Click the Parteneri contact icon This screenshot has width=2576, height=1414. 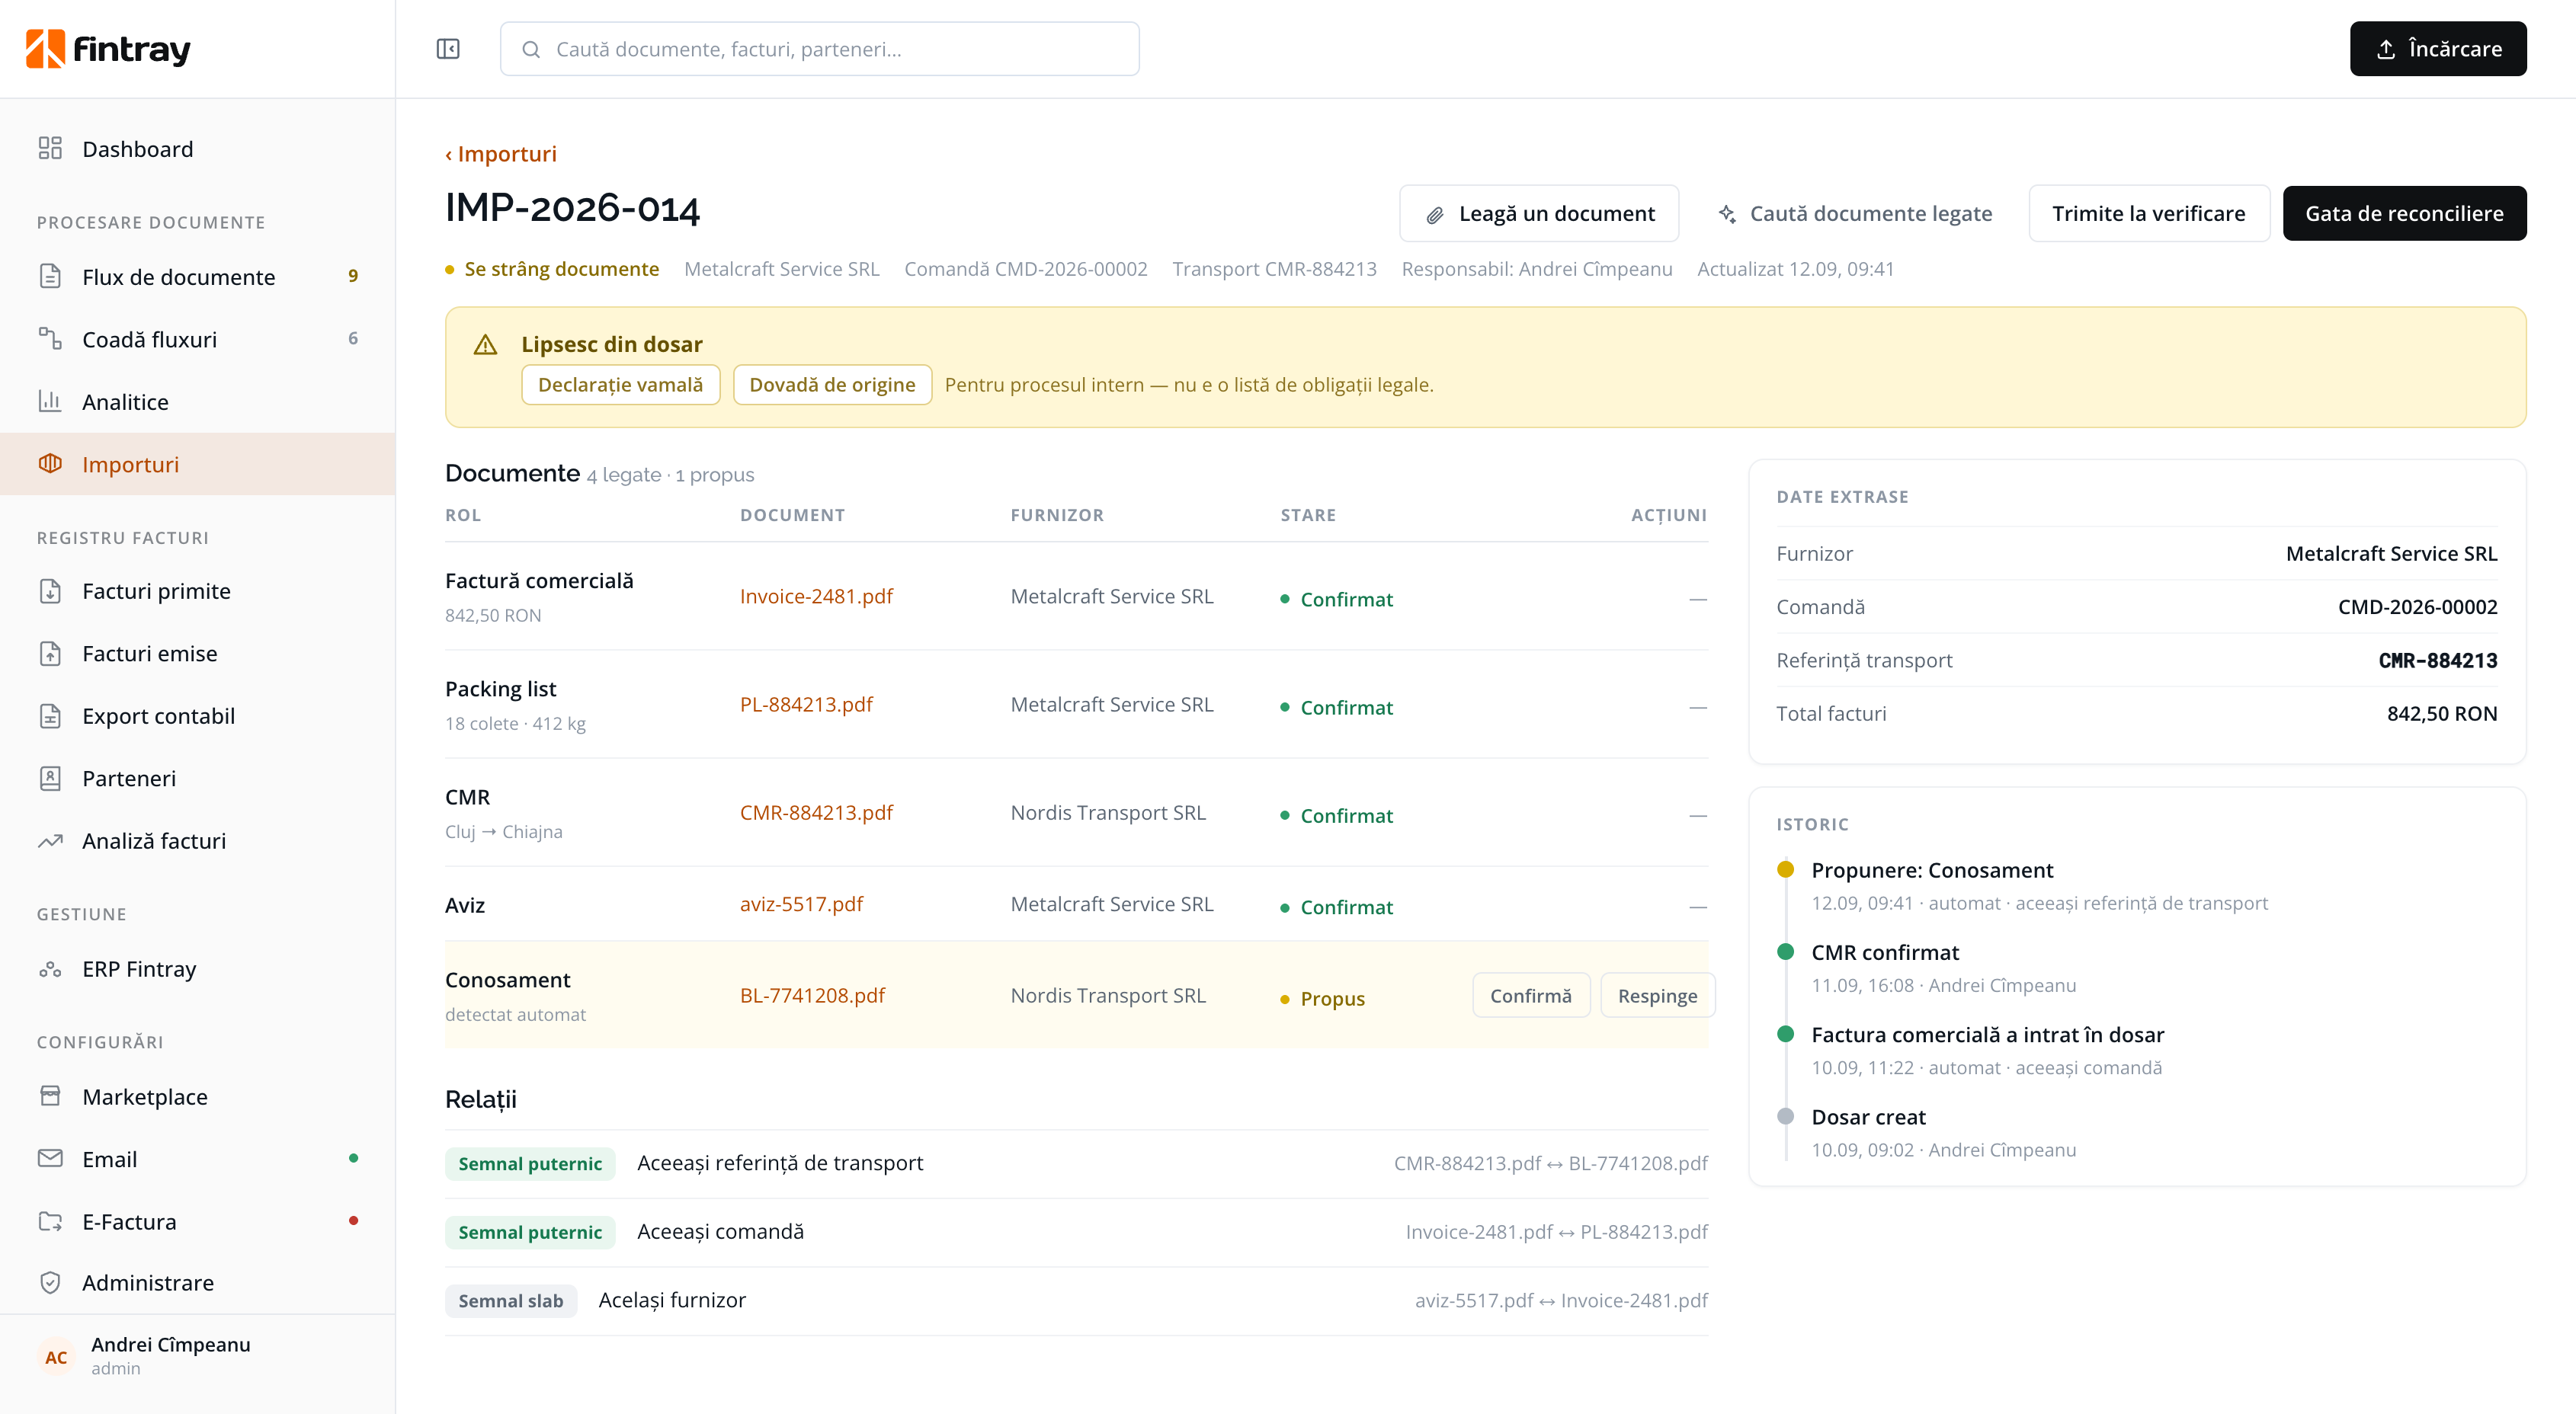coord(50,777)
